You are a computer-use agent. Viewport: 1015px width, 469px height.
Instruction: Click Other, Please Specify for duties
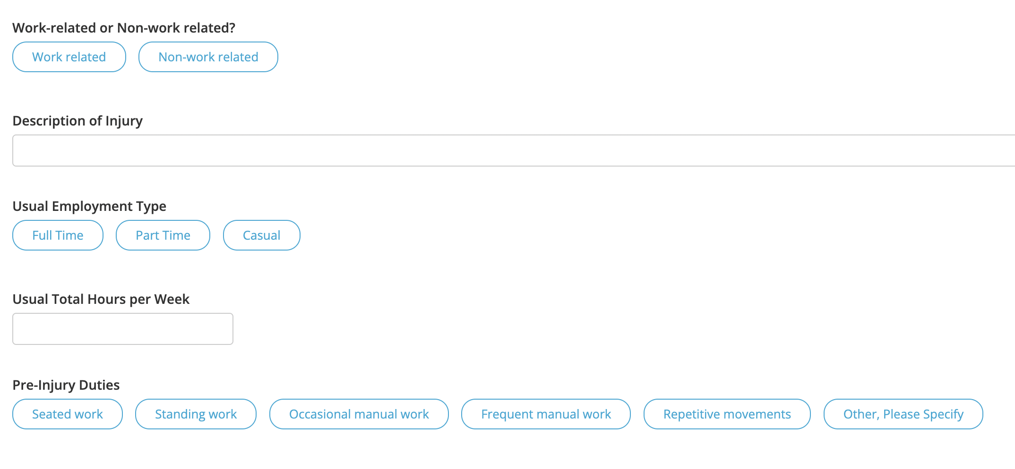[903, 414]
